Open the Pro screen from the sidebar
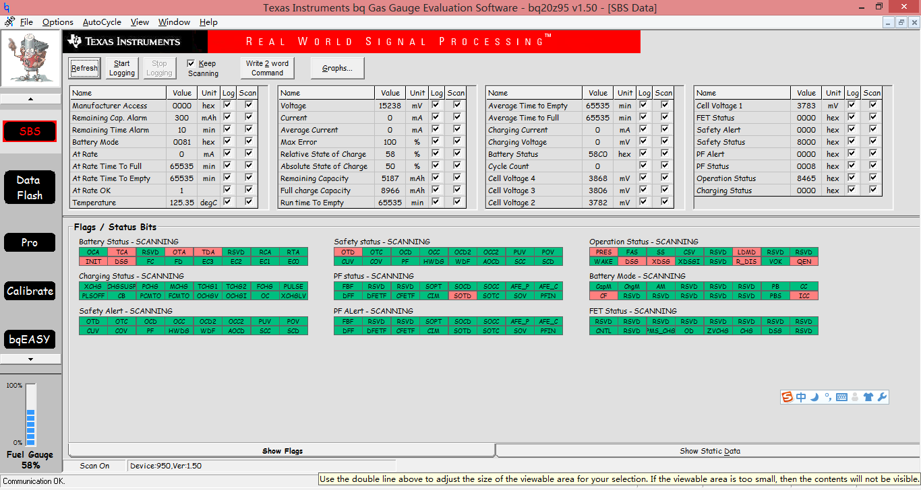 [x=30, y=242]
